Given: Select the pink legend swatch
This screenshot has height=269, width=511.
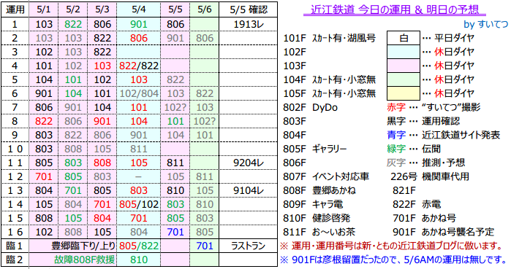Looking at the screenshot, I should coord(404,66).
